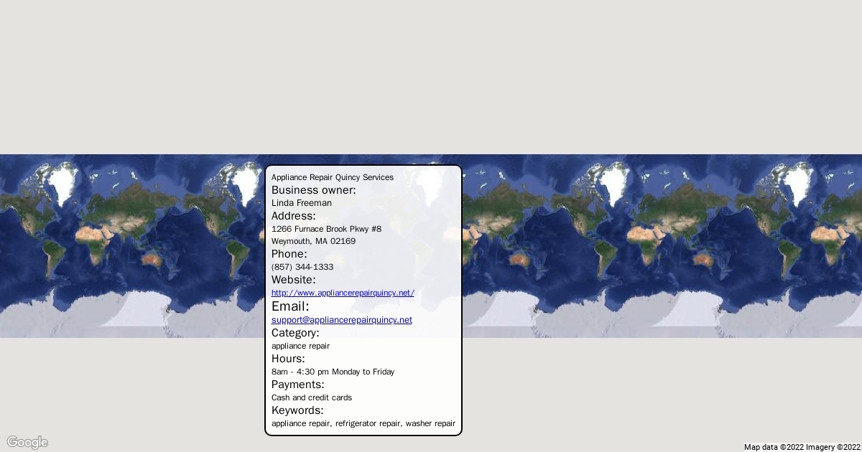Click the keywords list starting with appliance repair
The height and width of the screenshot is (452, 862).
[x=363, y=423]
